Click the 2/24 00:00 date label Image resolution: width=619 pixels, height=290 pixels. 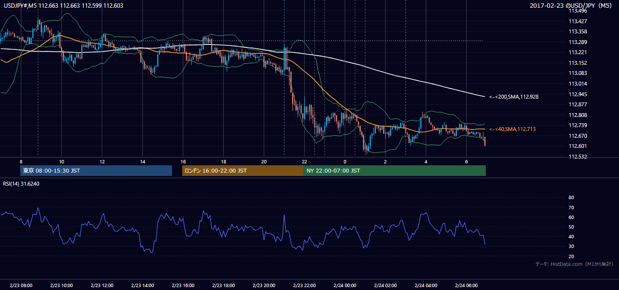(x=345, y=286)
